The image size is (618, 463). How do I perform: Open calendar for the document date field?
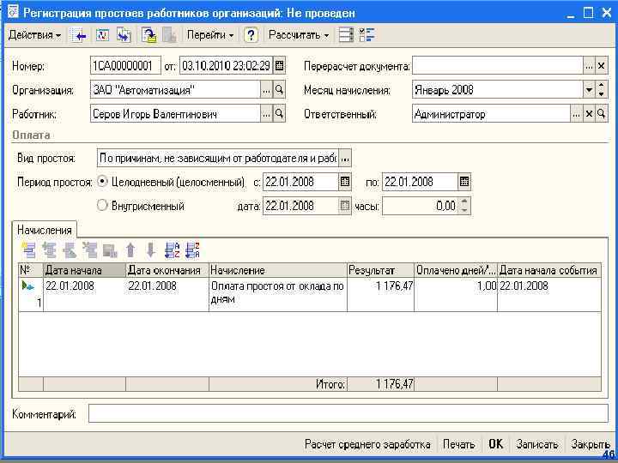coord(280,65)
